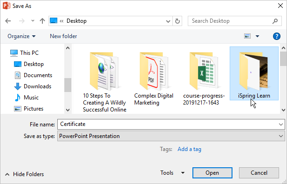
Task: Change the view layout icon
Action: pos(247,36)
